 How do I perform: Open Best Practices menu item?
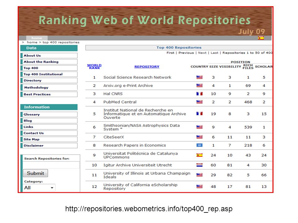(x=49, y=94)
